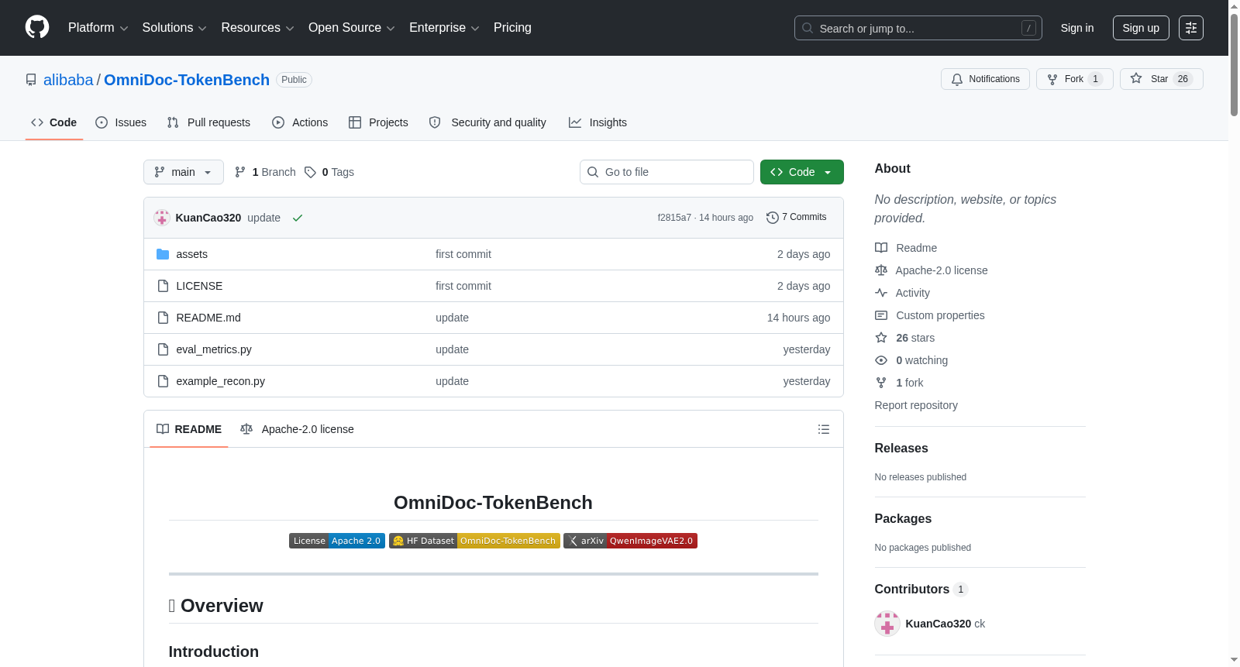Image resolution: width=1240 pixels, height=667 pixels.
Task: Expand the Resources menu
Action: [x=257, y=28]
